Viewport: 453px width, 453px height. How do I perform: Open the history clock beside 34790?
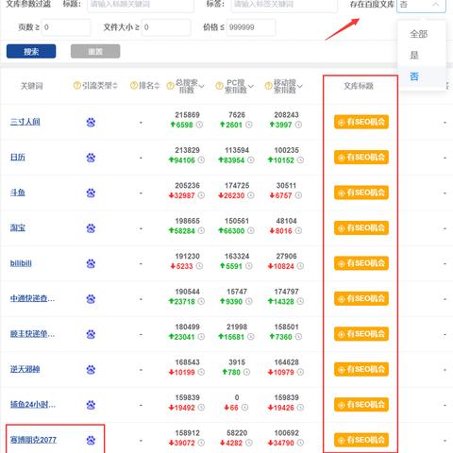coord(300,443)
